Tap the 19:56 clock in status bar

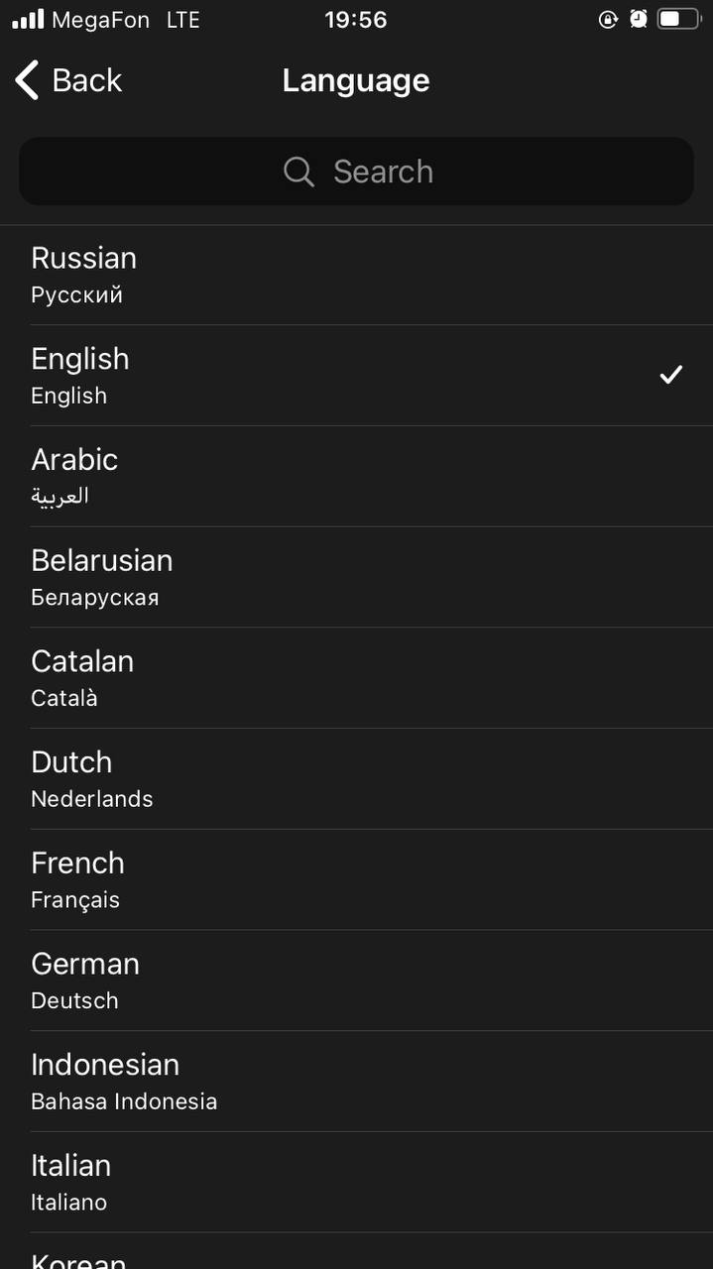click(x=355, y=19)
